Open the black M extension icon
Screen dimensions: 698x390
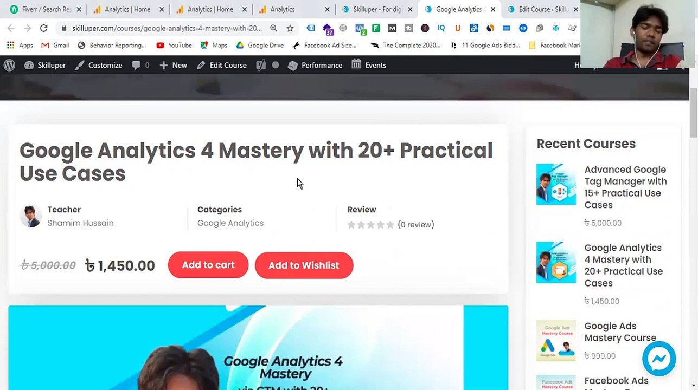tap(392, 28)
